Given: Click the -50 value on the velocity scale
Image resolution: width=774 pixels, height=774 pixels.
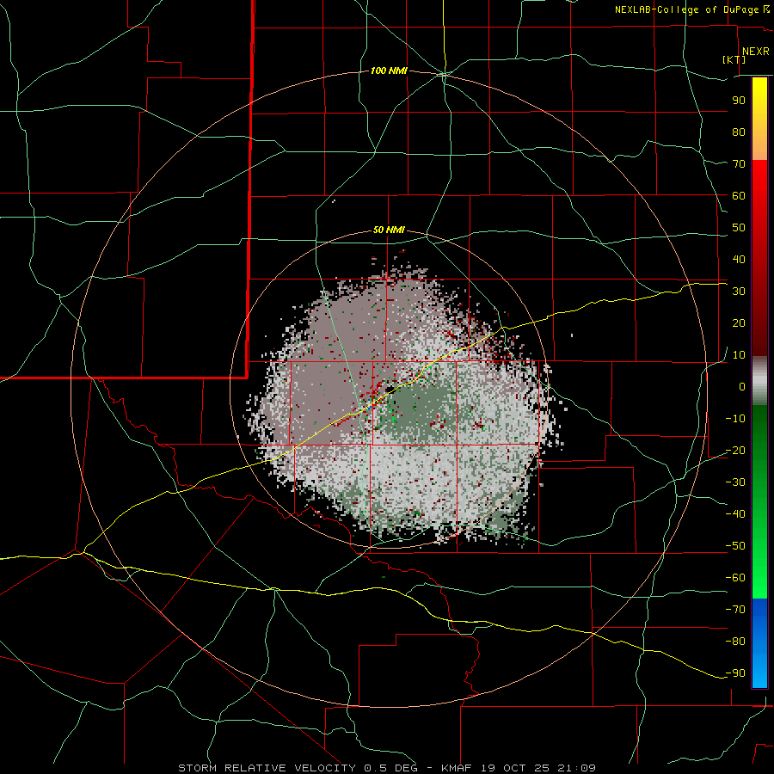Looking at the screenshot, I should click(735, 546).
